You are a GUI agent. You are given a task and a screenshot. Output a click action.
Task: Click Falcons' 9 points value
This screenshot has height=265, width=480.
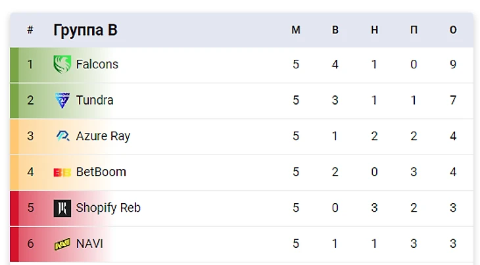pyautogui.click(x=453, y=64)
